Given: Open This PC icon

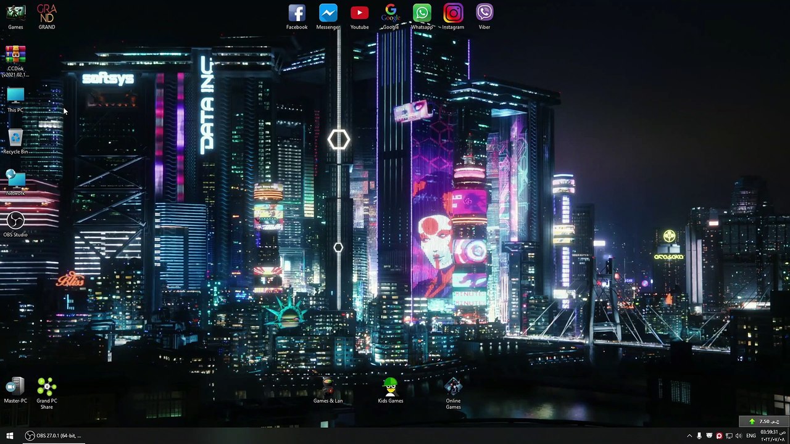Looking at the screenshot, I should [15, 100].
